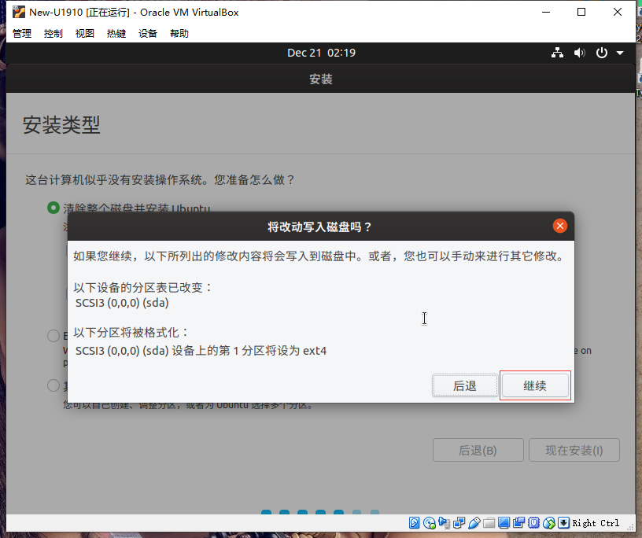Click the Dec 21 02:19 clock
Screen dimensions: 642x538
pyautogui.click(x=322, y=53)
